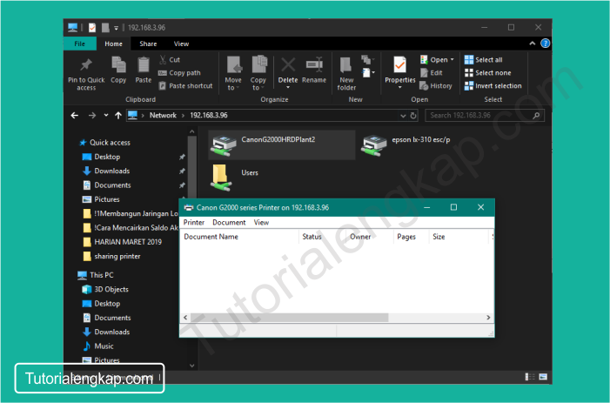Select the epson lx-310 esc/p printer
The width and height of the screenshot is (610, 403).
pos(407,144)
